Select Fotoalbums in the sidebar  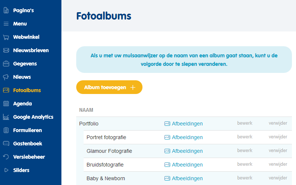27,90
